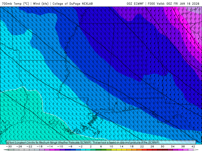Select the -6 legend value

coord(70,146)
